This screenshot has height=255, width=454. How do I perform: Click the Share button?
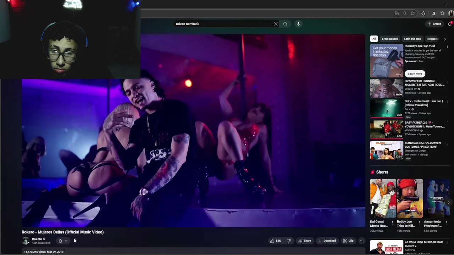point(304,241)
